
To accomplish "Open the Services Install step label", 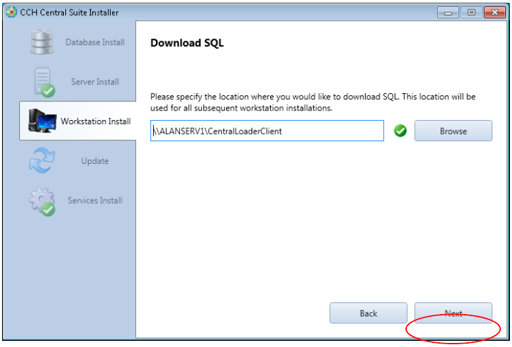I will click(x=95, y=200).
